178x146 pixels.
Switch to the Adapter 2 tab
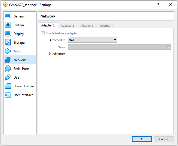click(x=67, y=26)
